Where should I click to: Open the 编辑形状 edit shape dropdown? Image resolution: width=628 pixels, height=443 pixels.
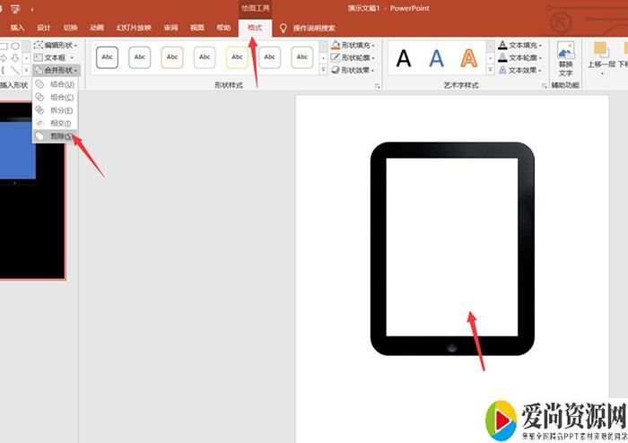(x=56, y=45)
